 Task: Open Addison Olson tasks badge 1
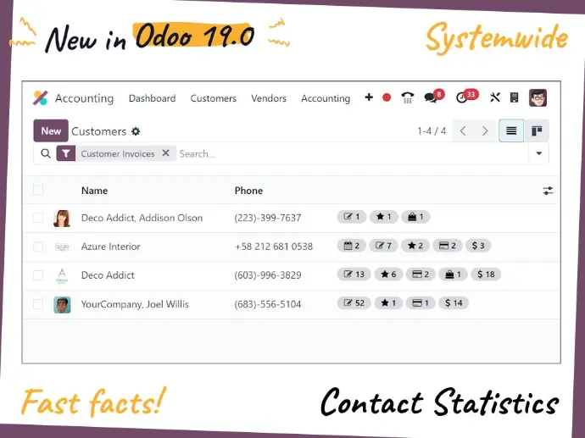coord(352,217)
